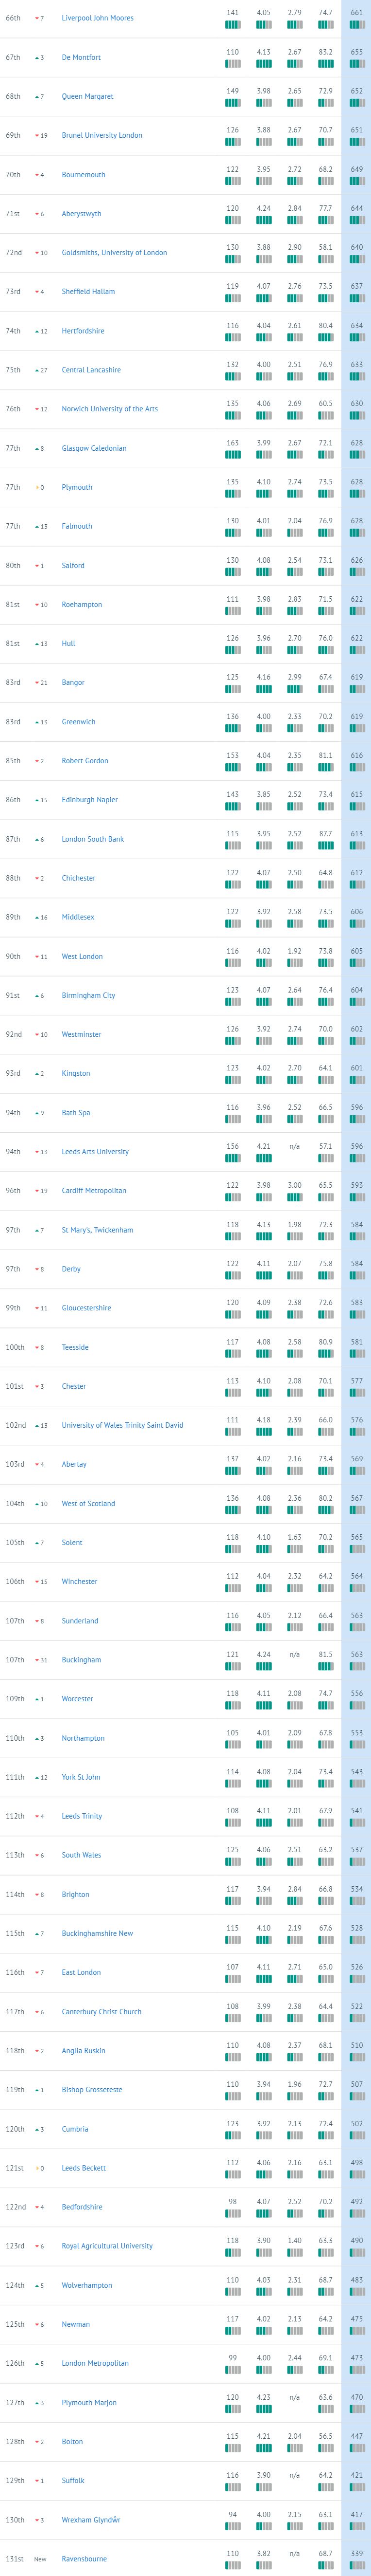Click the down arrow beside Buckingham's 31
This screenshot has width=371, height=2576.
pos(37,1660)
